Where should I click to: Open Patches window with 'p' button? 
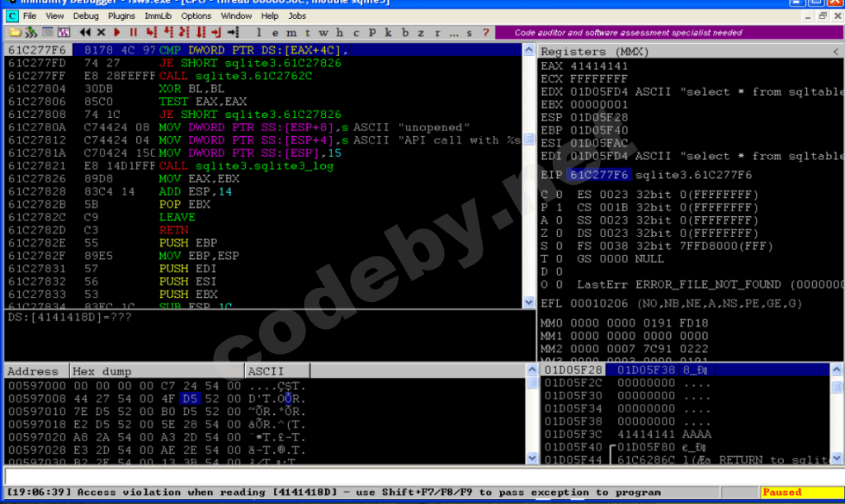pos(372,33)
